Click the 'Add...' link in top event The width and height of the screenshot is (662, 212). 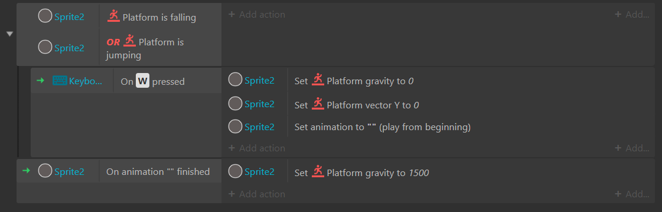[x=632, y=15]
